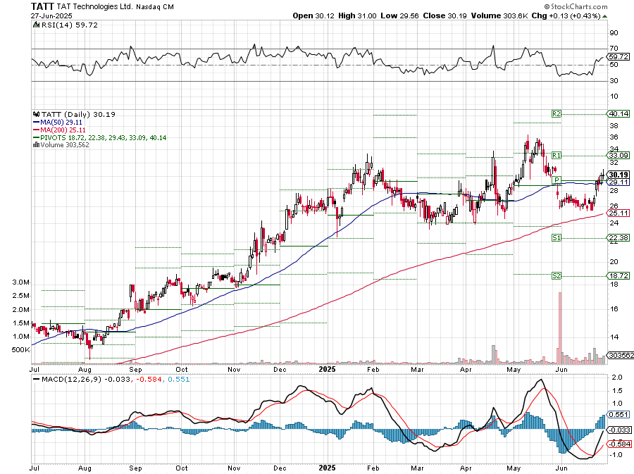Click the PIVOTS legend entry
Viewport: 634px width, 474px height.
coord(99,137)
